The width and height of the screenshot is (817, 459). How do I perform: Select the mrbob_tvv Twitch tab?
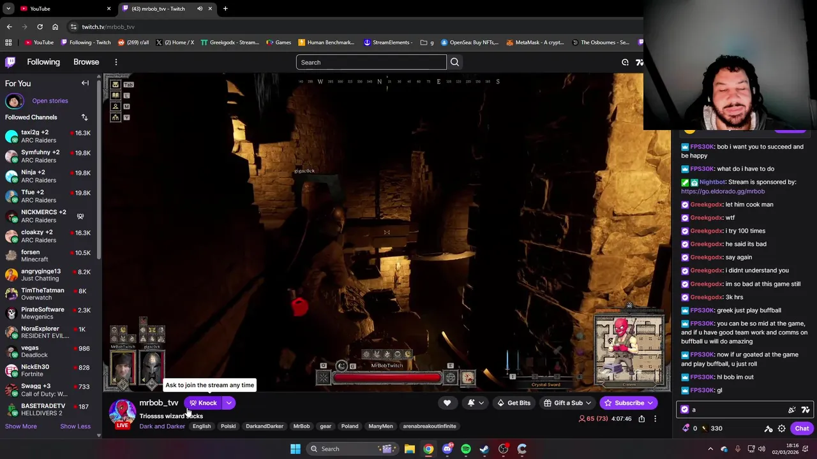[166, 8]
